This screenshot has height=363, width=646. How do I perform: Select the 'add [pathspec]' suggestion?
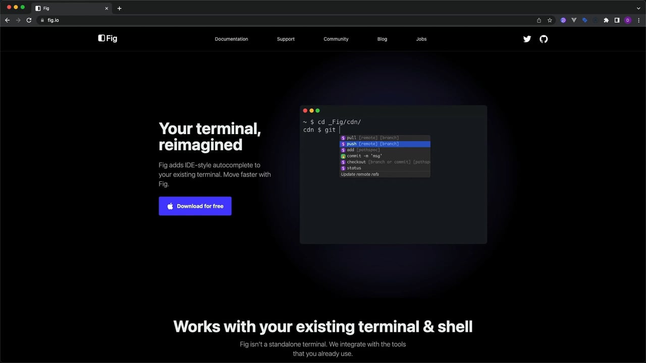click(385, 150)
